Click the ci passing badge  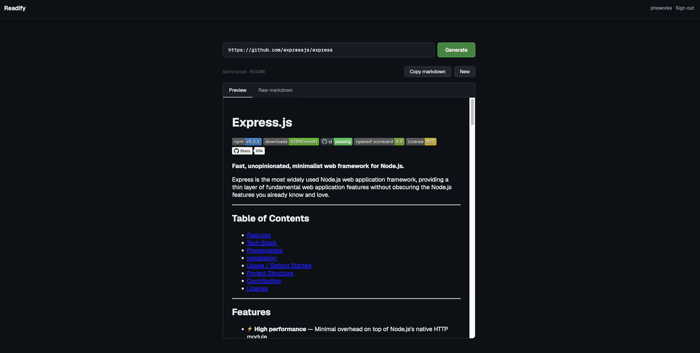point(336,142)
